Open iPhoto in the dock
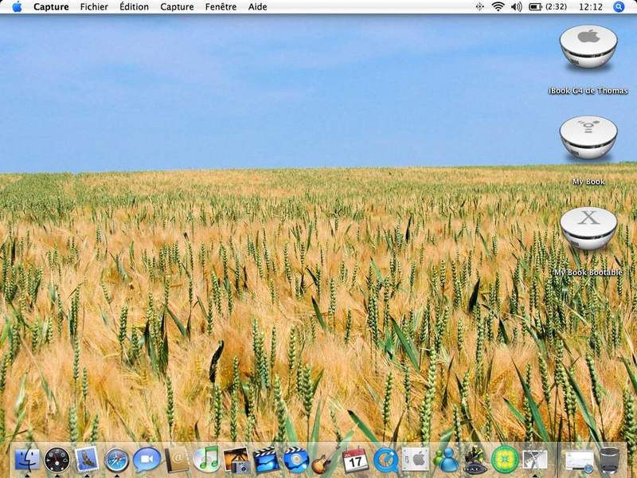The height and width of the screenshot is (478, 637). [x=236, y=460]
